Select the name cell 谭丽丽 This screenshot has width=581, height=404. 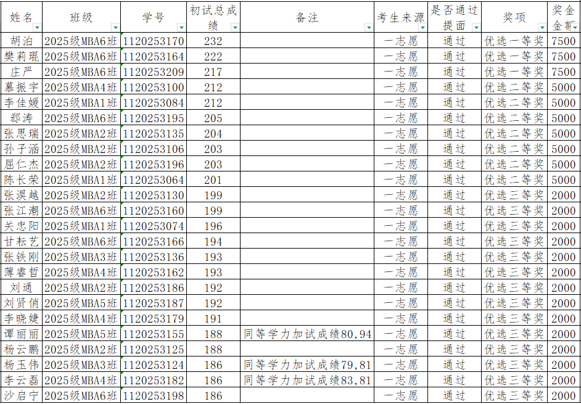tap(22, 334)
